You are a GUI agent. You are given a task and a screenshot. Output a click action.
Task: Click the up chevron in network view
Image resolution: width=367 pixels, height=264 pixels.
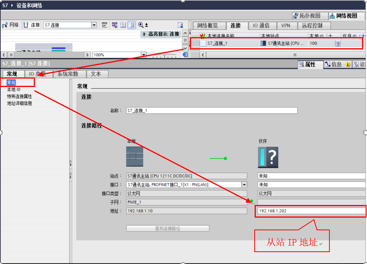pos(185,33)
